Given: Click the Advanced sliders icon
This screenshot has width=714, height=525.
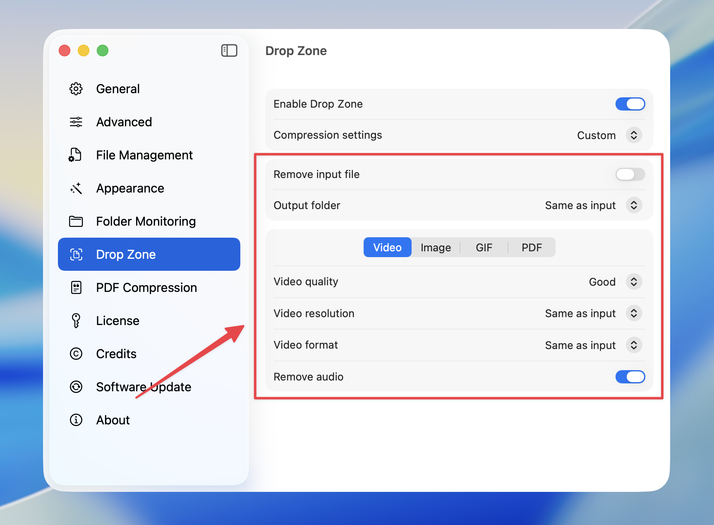Looking at the screenshot, I should pyautogui.click(x=76, y=122).
